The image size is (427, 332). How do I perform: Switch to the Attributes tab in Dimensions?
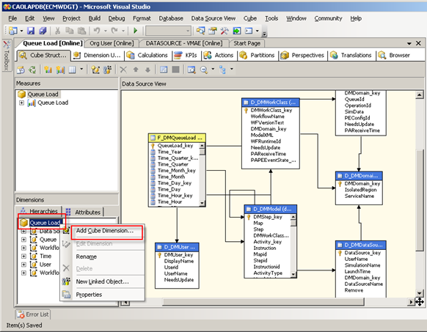coord(84,212)
